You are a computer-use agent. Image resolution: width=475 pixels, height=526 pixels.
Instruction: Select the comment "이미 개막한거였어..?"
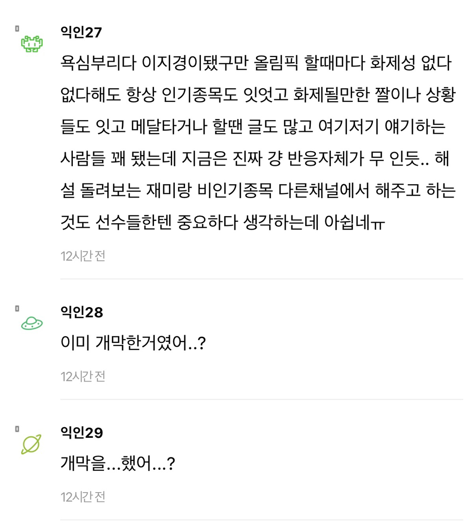tap(133, 343)
